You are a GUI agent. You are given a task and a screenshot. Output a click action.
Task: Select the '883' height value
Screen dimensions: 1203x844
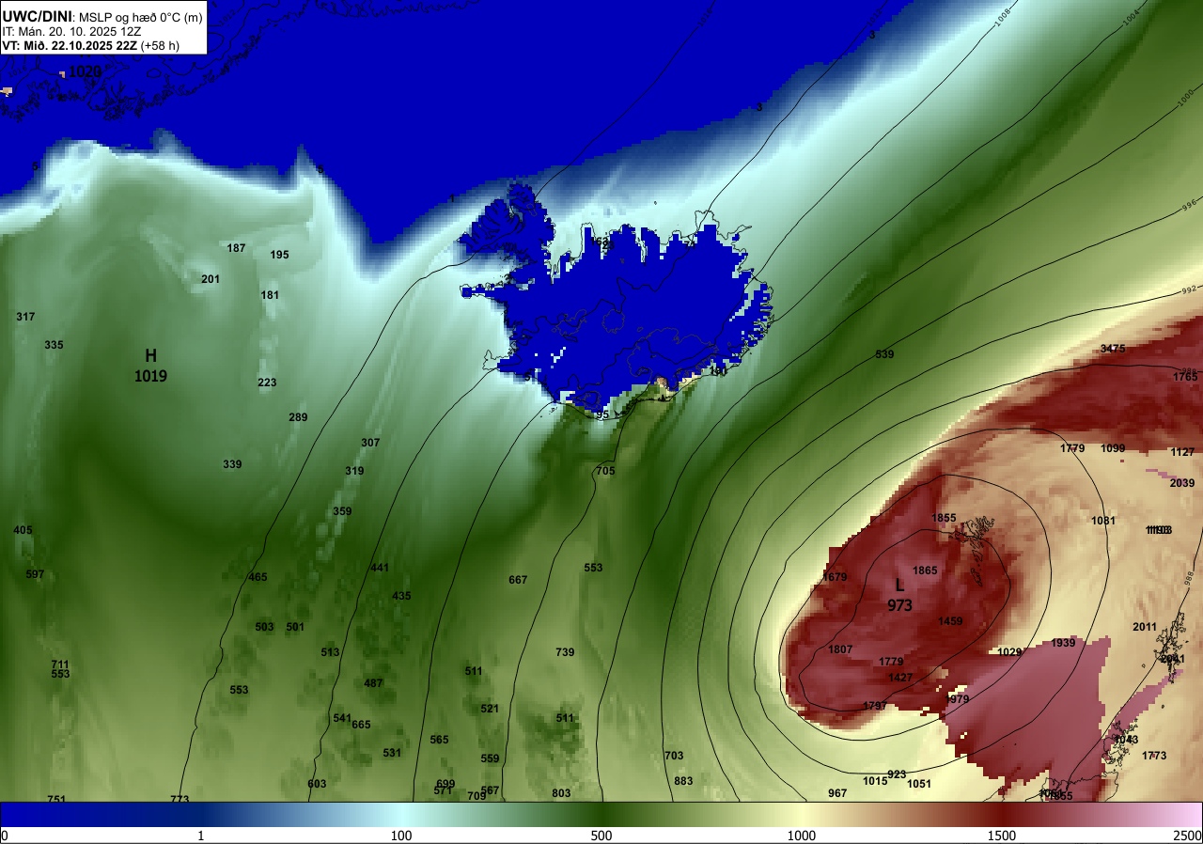[683, 781]
